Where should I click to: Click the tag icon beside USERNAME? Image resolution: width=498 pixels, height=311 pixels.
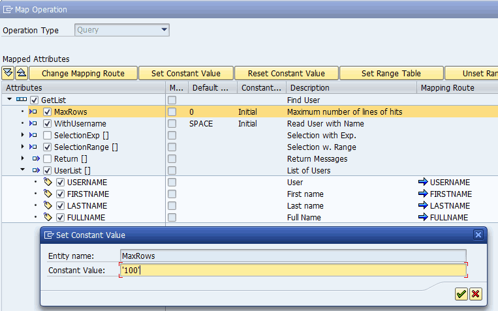(x=48, y=182)
